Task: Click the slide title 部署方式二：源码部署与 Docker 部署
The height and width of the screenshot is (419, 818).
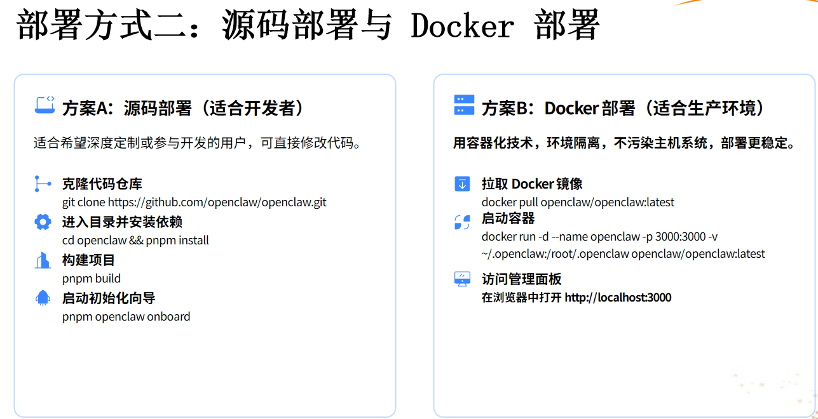Action: [x=308, y=27]
